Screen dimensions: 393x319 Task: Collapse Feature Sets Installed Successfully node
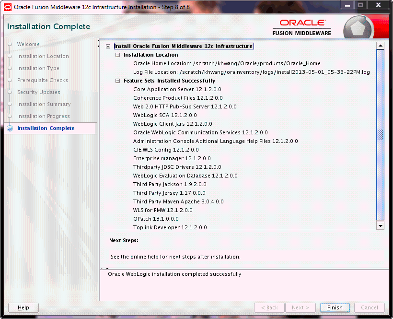coord(117,81)
